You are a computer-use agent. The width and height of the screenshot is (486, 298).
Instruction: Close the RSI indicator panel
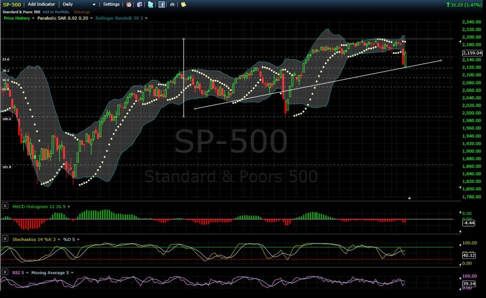(x=5, y=272)
